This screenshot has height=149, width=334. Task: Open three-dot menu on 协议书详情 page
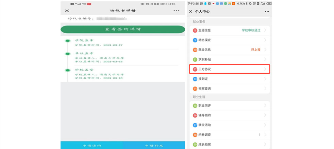coord(176,11)
